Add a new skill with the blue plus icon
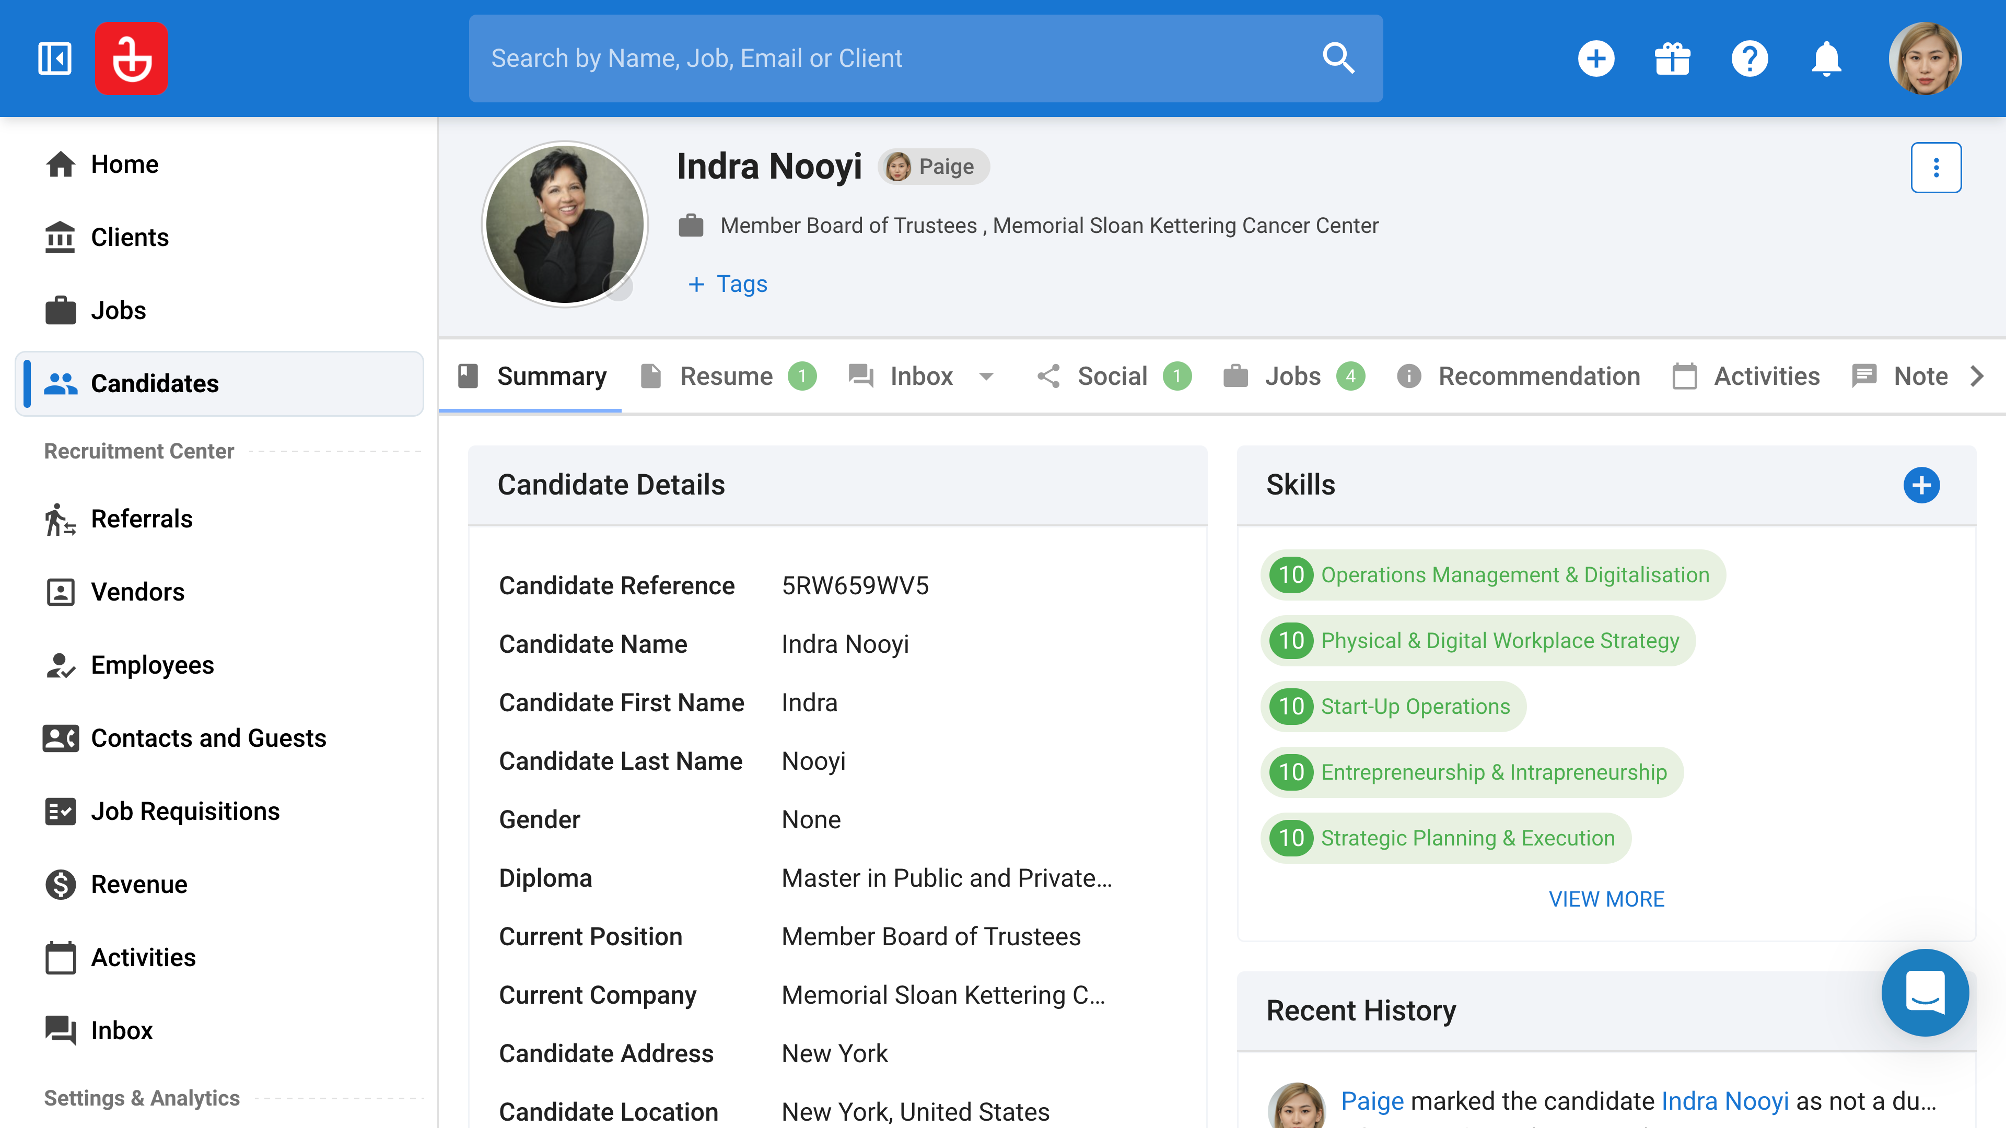This screenshot has height=1128, width=2006. point(1922,485)
